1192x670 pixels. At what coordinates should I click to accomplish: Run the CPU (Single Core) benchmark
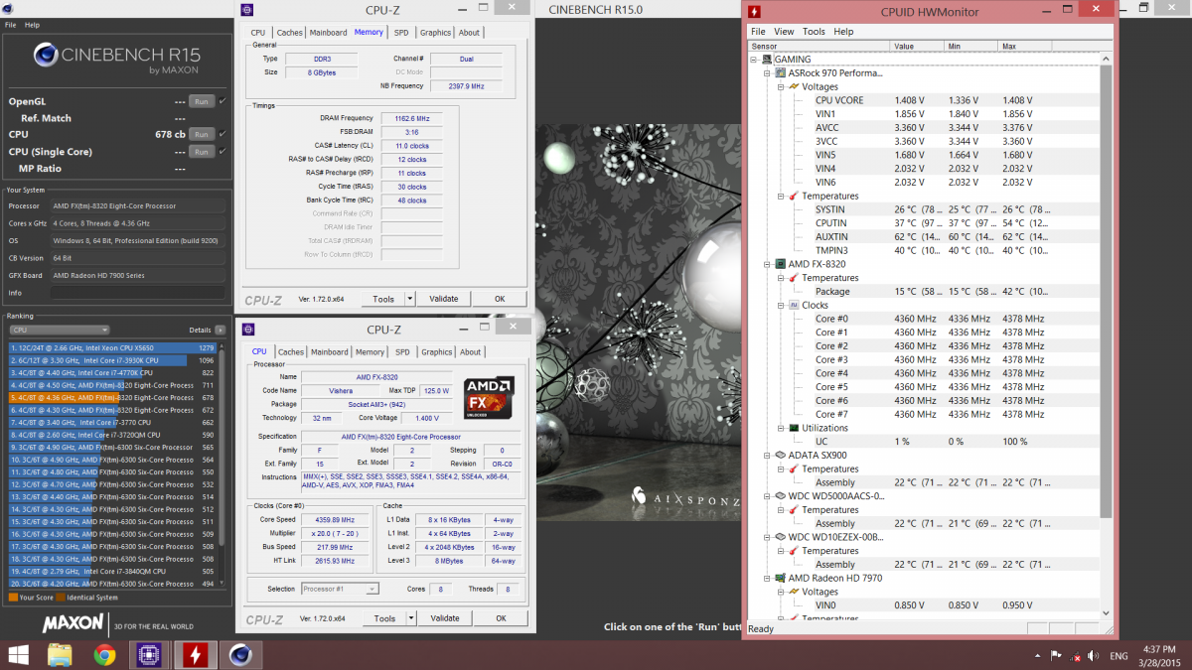click(x=201, y=152)
